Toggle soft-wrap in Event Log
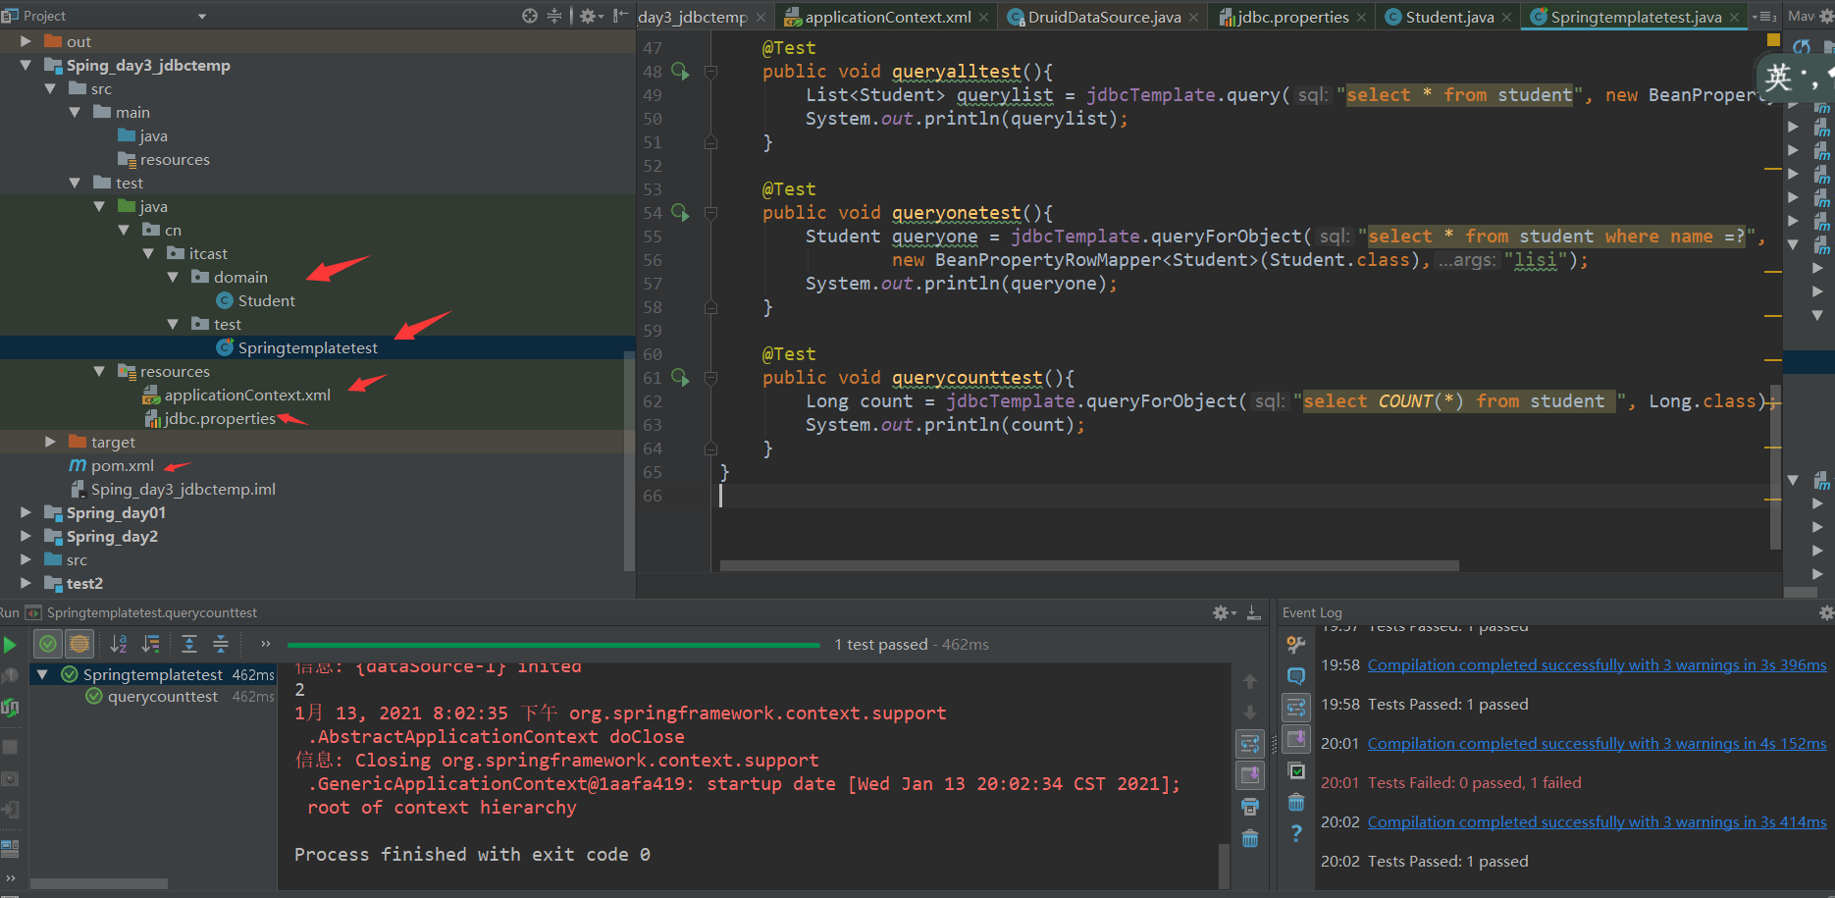This screenshot has width=1835, height=898. click(x=1296, y=707)
